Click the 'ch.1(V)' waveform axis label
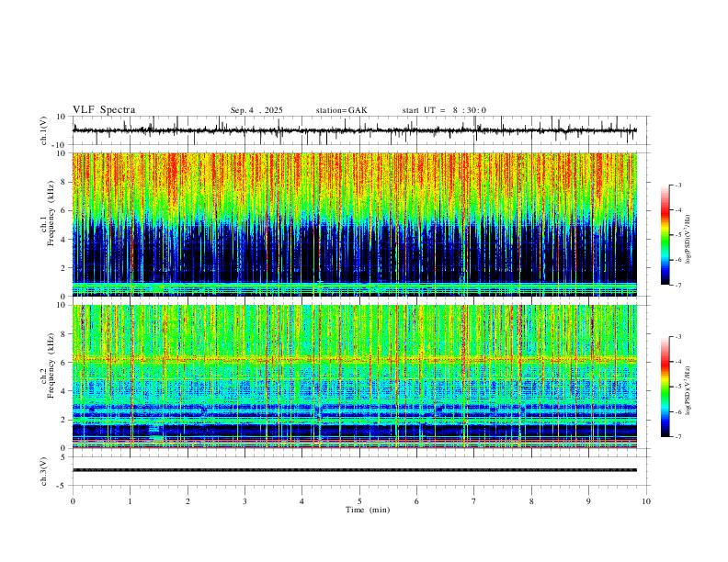The height and width of the screenshot is (562, 728). [44, 130]
